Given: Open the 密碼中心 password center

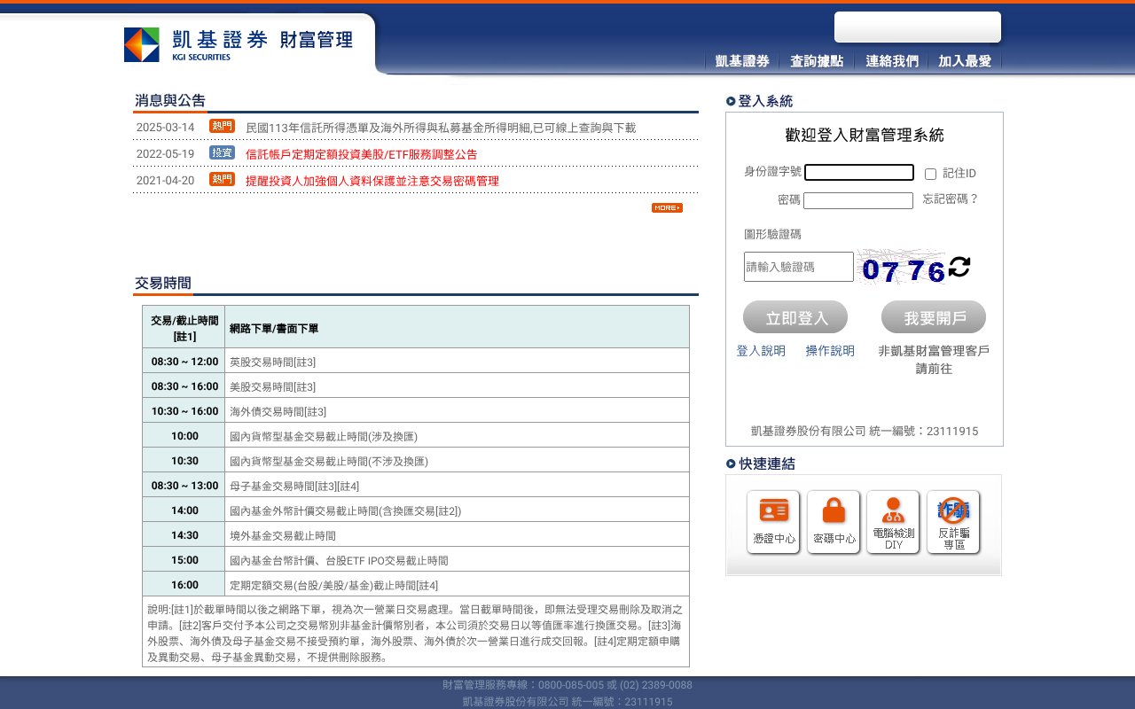Looking at the screenshot, I should 833,522.
